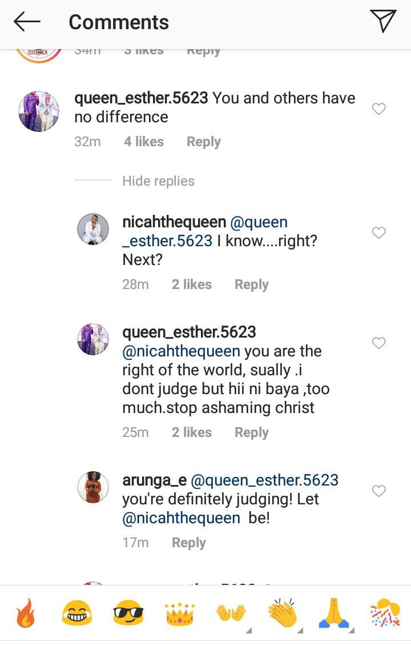
Task: Collapse replies using Hide replies
Action: tap(158, 180)
